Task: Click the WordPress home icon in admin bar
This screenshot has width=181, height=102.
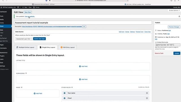Action: (1, 7)
